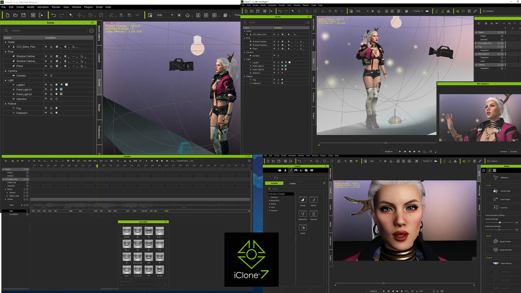Open the Render menu in top-left window
The height and width of the screenshot is (293, 521).
(x=56, y=7)
